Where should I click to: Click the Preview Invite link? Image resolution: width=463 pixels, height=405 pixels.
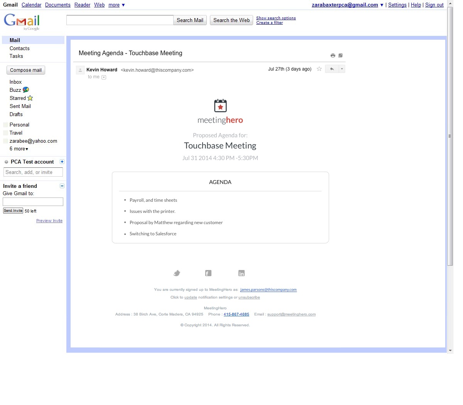click(49, 221)
